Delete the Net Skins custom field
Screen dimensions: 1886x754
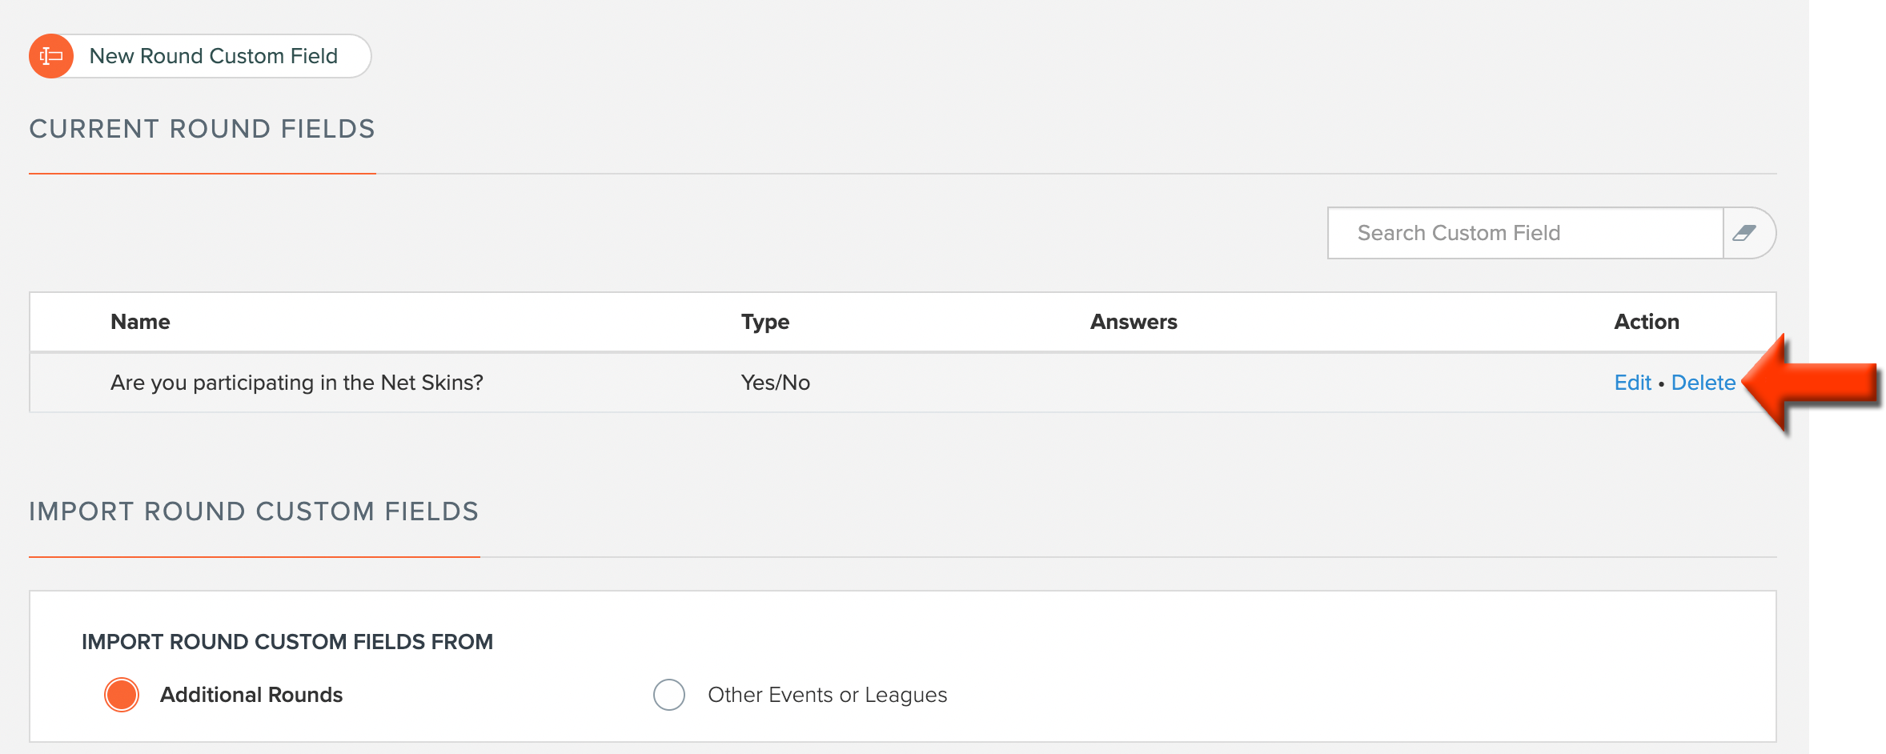(x=1703, y=383)
